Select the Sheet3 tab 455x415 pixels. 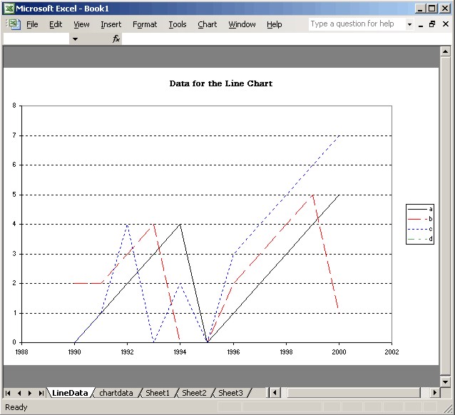[x=230, y=393]
